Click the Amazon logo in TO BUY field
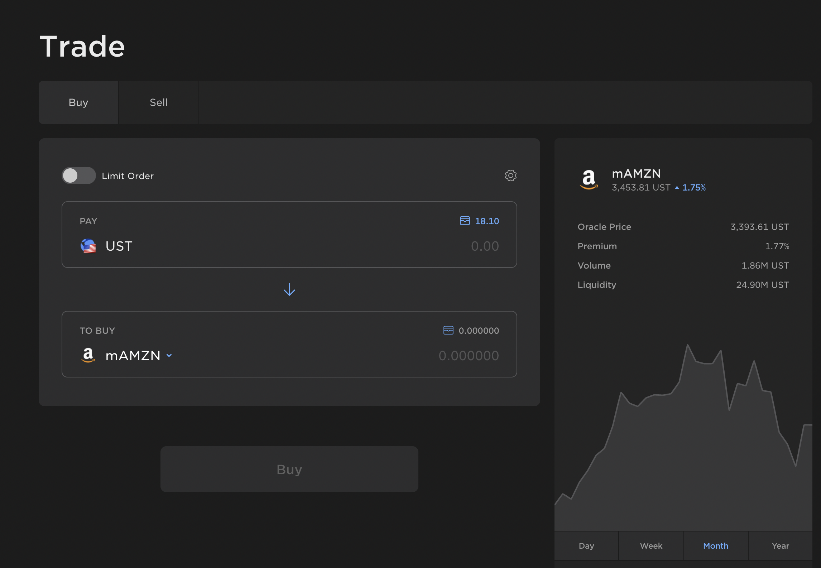821x568 pixels. click(88, 355)
